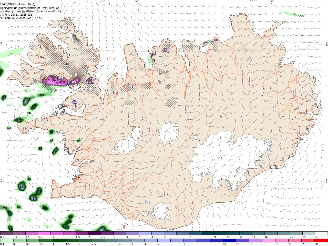Click the 15W longitude label
Viewport: 328px width, 246px height.
click(x=271, y=1)
